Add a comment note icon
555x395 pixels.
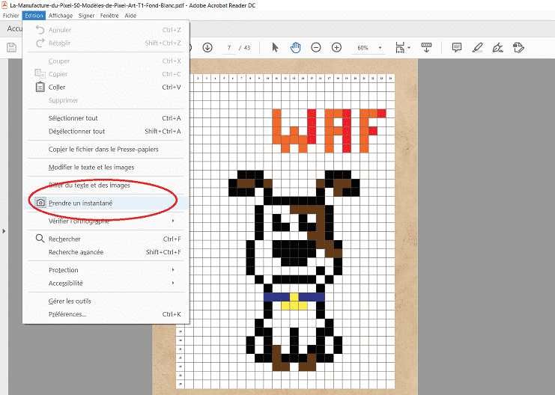[x=457, y=47]
